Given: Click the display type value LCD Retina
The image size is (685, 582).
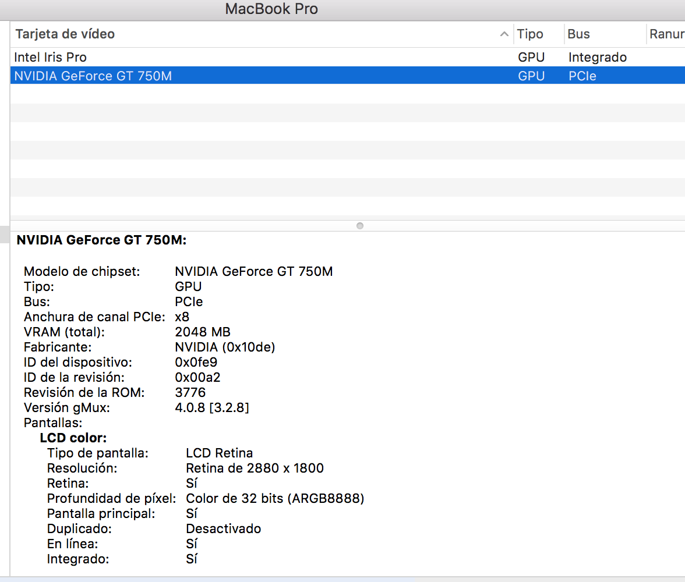Looking at the screenshot, I should pos(219,453).
